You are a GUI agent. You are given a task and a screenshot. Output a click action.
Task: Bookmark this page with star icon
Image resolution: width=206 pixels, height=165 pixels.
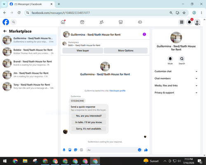click(x=184, y=13)
